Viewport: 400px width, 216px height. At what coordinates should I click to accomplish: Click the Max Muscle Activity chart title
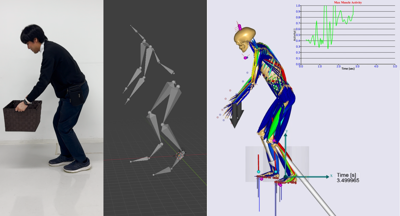coord(348,3)
